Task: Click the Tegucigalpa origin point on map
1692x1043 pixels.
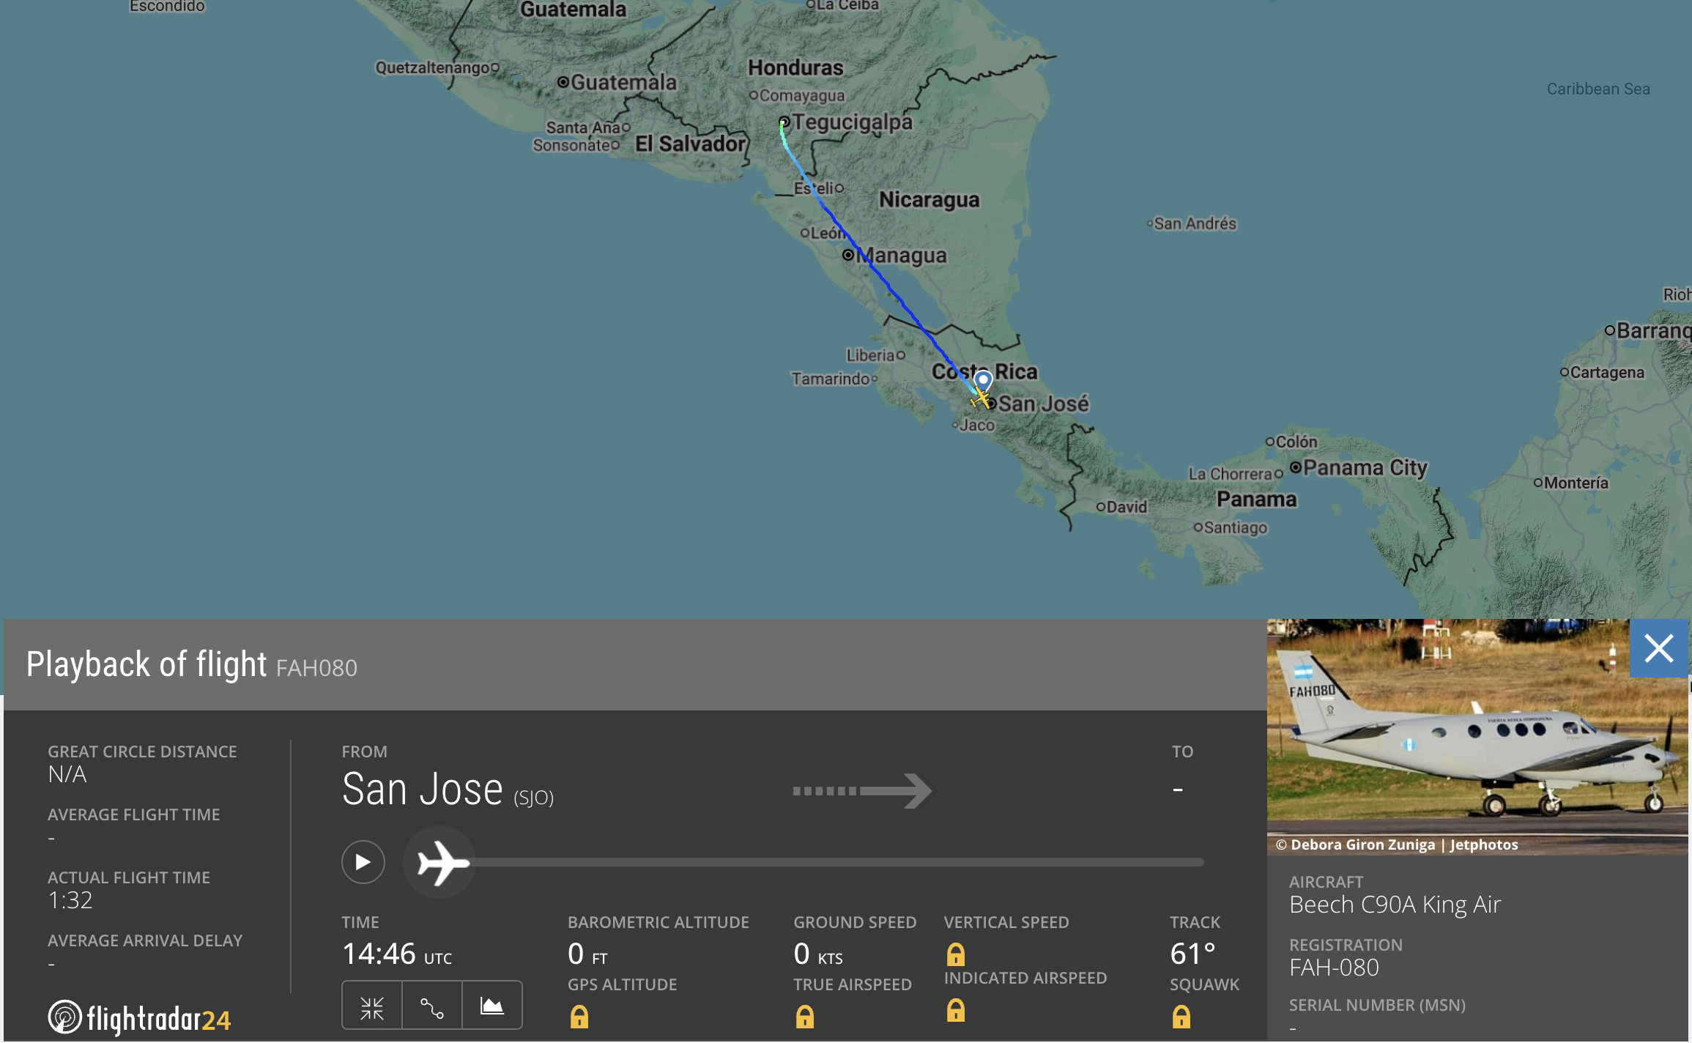Action: (784, 122)
